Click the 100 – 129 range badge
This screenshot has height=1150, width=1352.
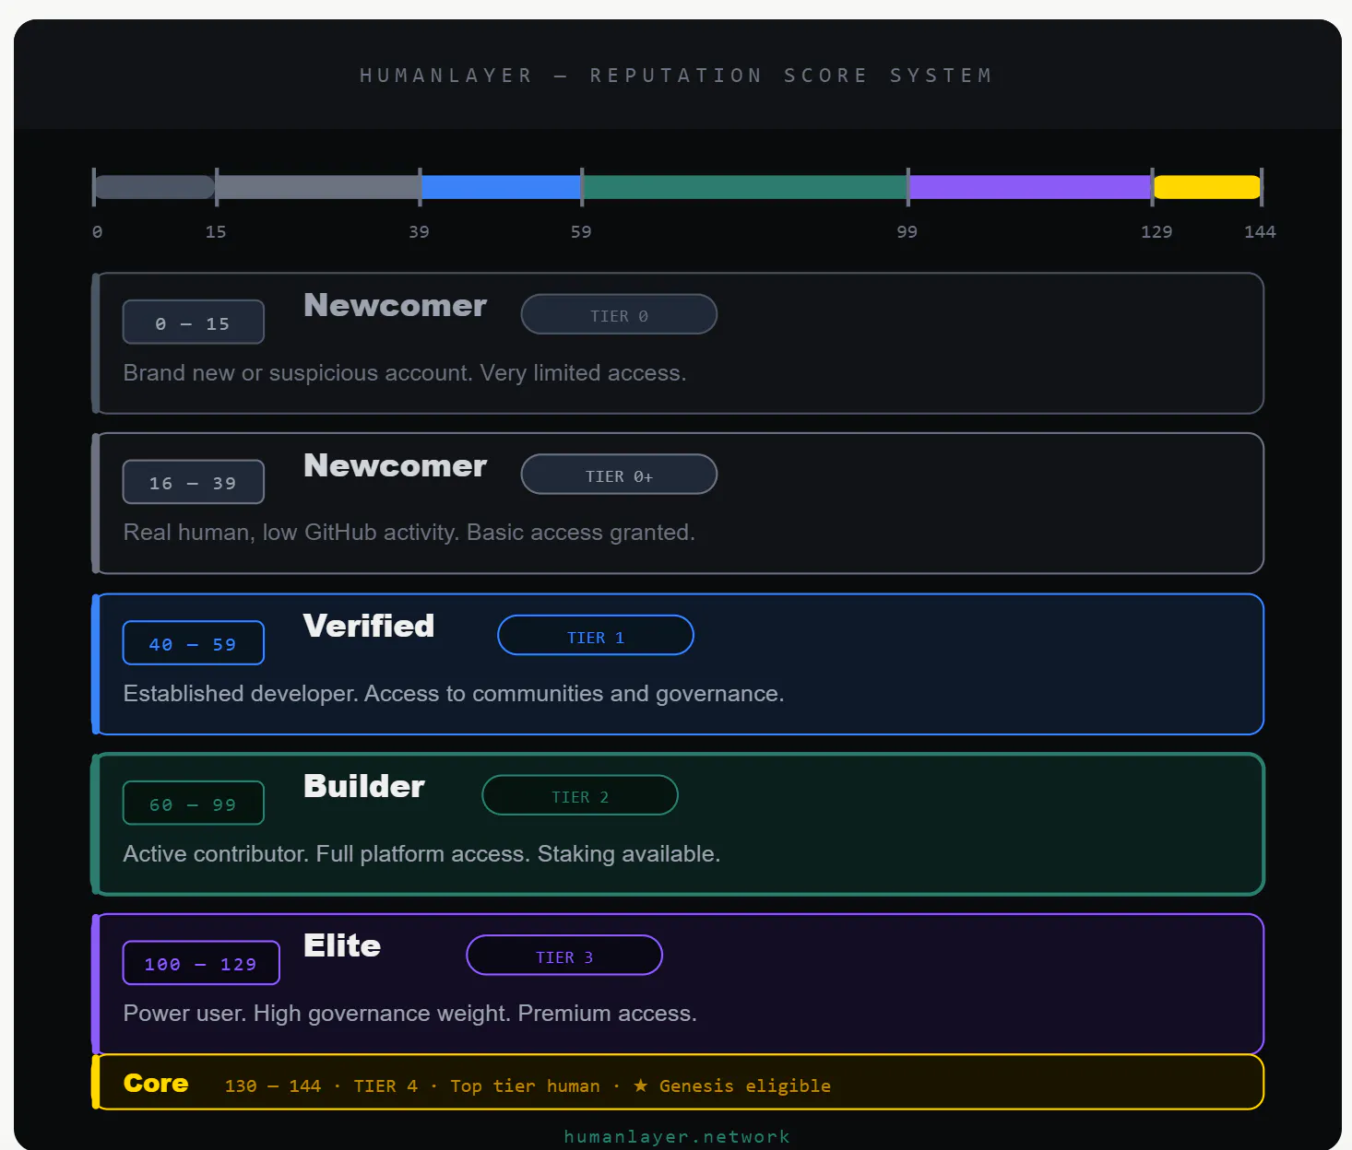(201, 963)
